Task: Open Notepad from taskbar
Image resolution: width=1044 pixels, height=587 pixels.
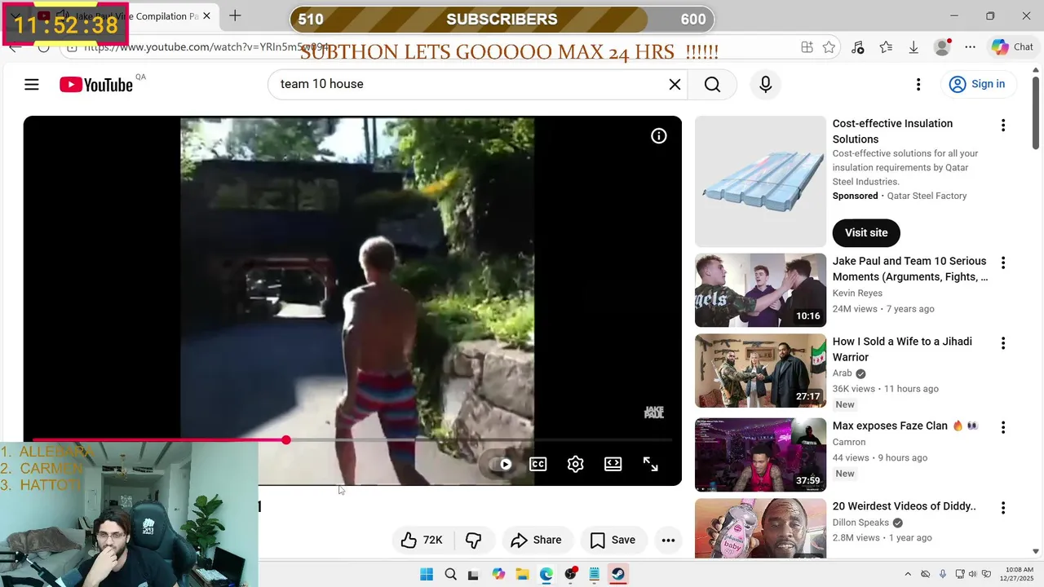Action: click(595, 574)
